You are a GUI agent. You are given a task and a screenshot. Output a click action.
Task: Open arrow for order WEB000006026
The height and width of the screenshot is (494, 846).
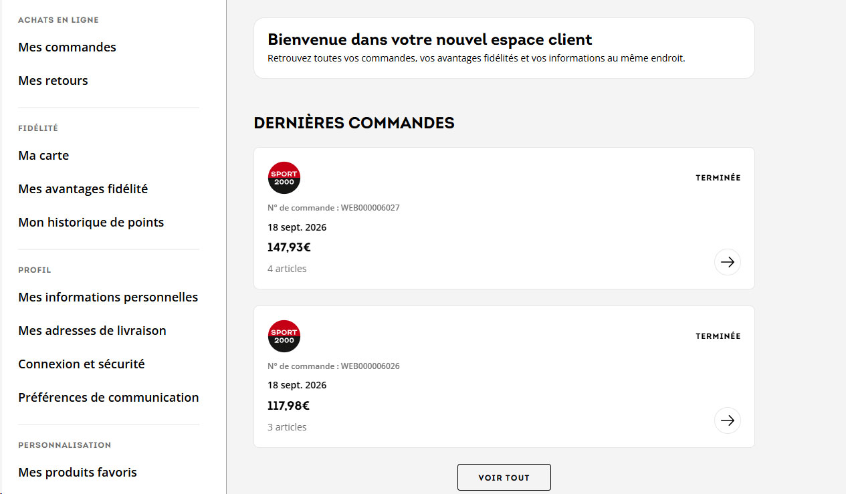pos(728,420)
